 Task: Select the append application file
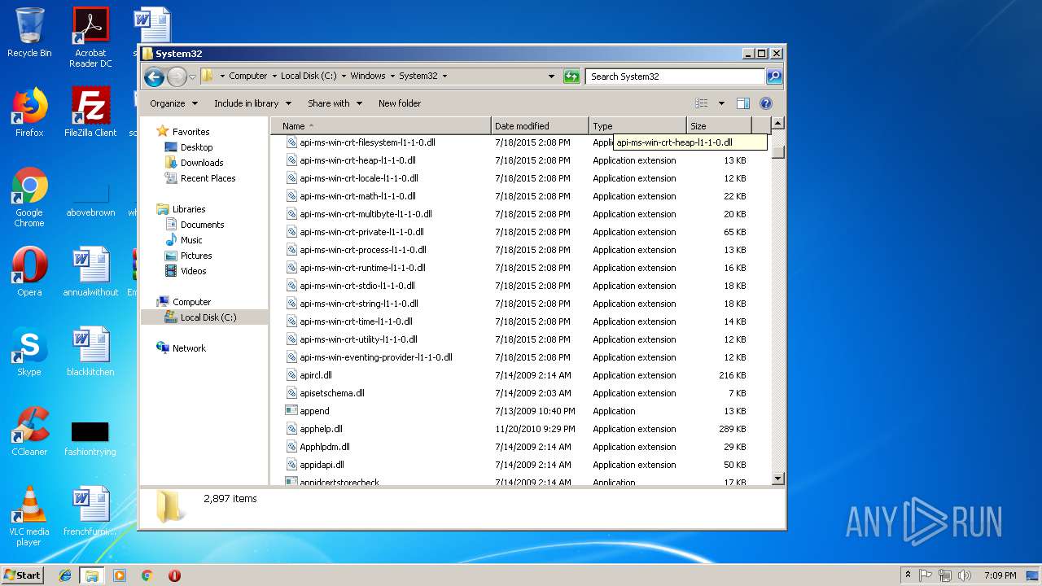314,411
